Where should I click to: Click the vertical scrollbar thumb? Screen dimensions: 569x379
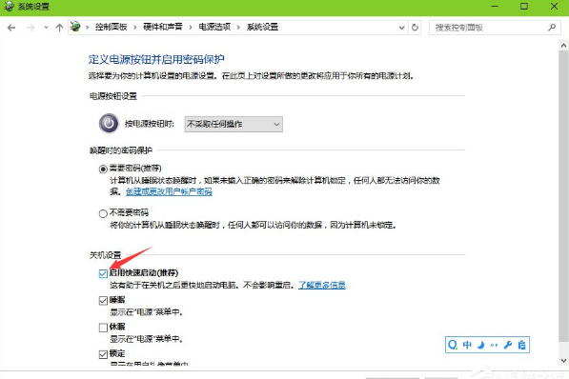[563, 196]
